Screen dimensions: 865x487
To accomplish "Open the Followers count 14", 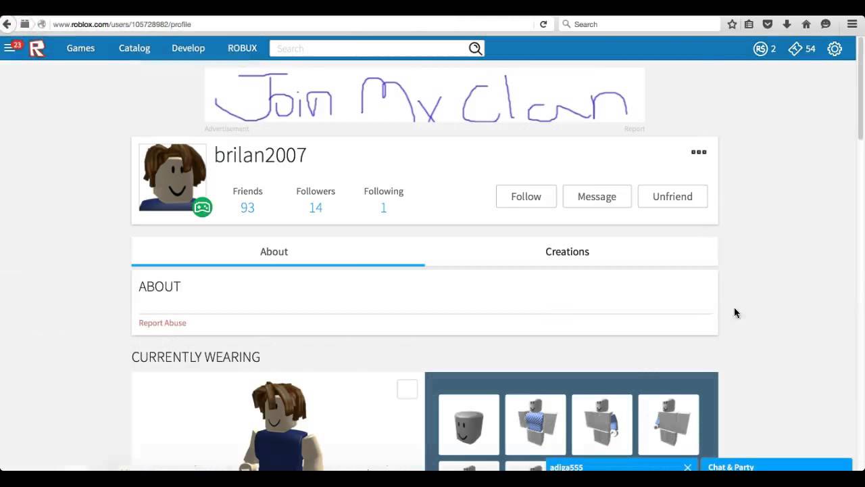I will [x=316, y=208].
